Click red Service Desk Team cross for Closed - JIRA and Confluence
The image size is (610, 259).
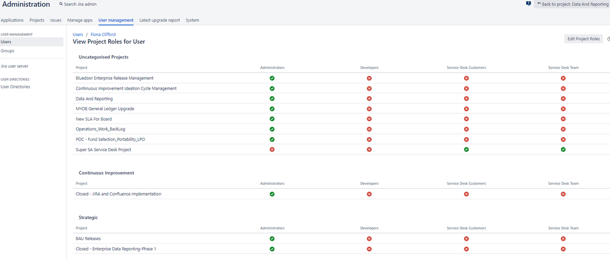pos(563,194)
